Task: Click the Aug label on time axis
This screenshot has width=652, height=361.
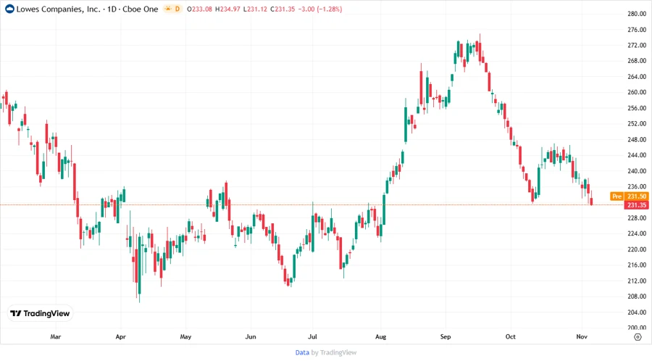Action: click(380, 336)
